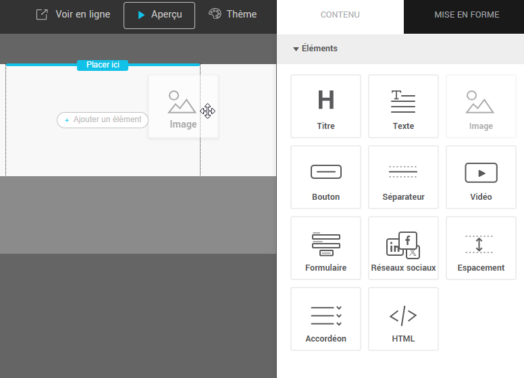
Task: Collapse the Éléments section
Action: pyautogui.click(x=315, y=49)
